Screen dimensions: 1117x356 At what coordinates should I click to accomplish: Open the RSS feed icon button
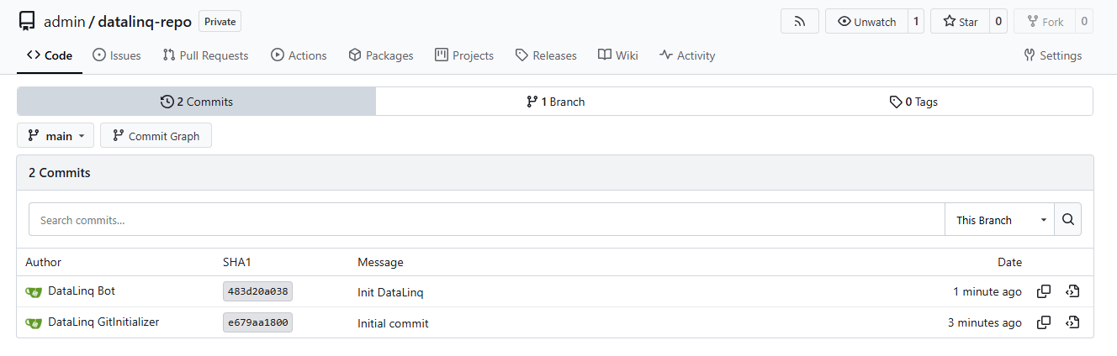800,22
